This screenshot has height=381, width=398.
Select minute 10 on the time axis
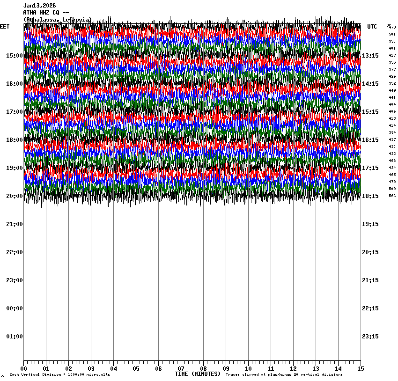tap(248, 369)
